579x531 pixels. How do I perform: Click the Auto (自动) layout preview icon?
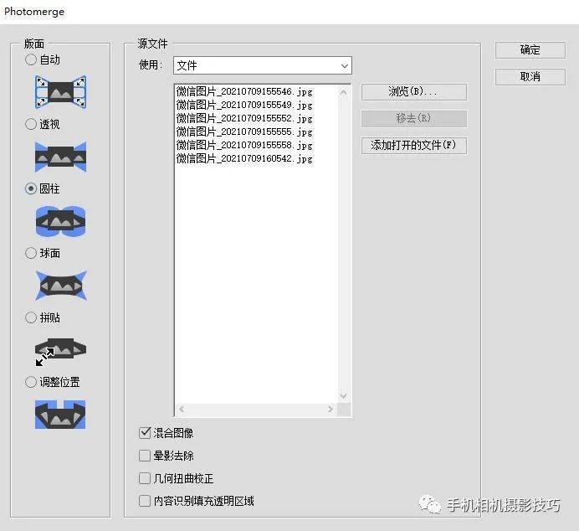click(61, 92)
